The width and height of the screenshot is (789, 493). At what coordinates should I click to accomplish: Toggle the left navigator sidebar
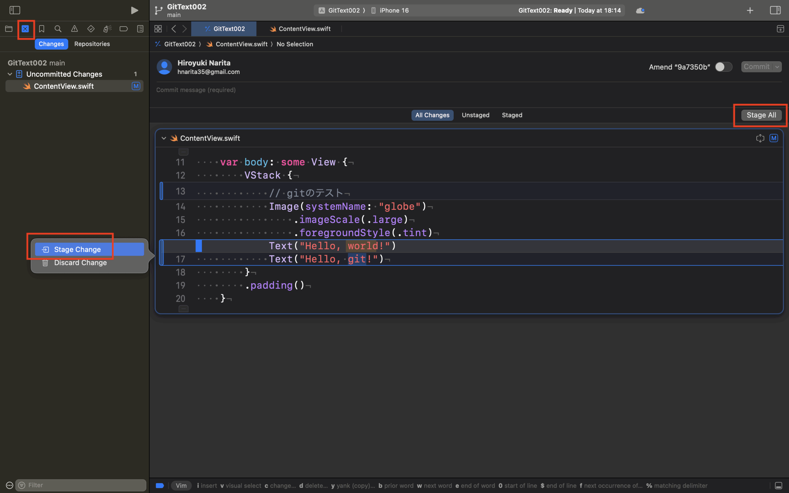tap(15, 10)
